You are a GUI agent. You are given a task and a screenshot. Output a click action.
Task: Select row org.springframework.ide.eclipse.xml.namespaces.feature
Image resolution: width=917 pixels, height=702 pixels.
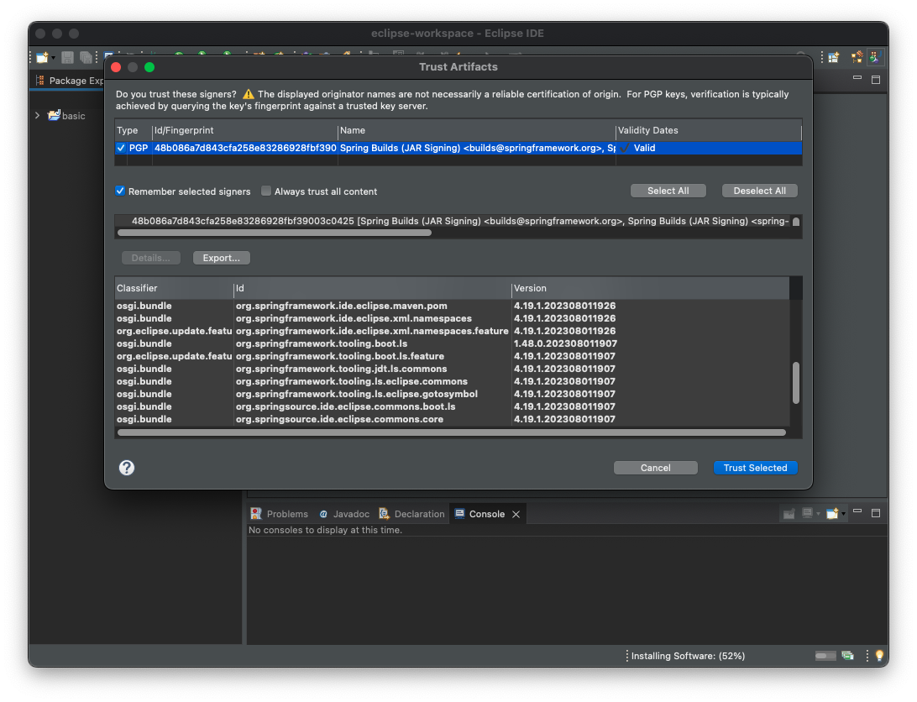point(452,331)
